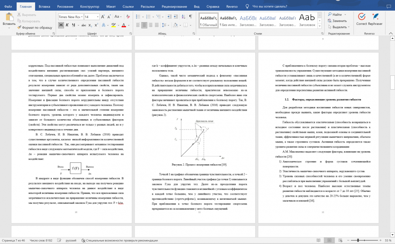Click the Format Painter brush icon

tap(19, 27)
